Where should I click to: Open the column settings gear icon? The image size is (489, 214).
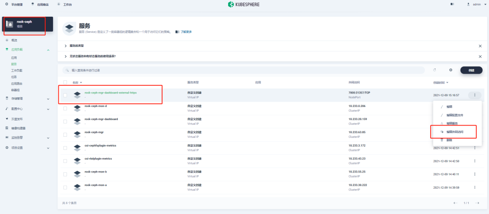pos(451,70)
